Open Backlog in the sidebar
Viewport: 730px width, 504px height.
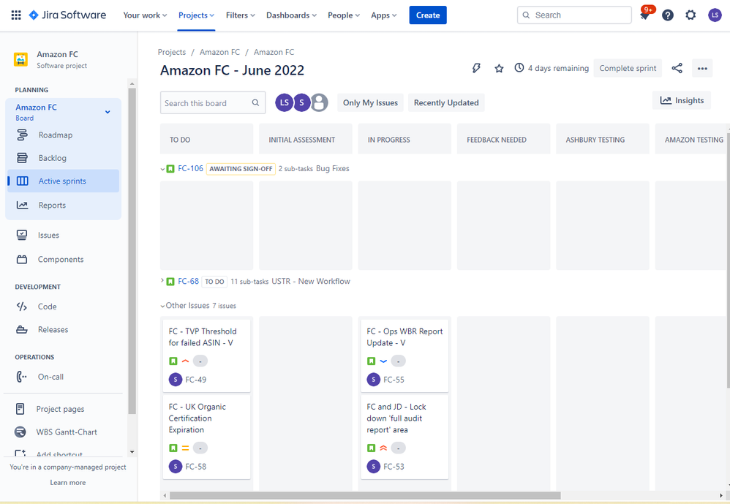click(62, 158)
